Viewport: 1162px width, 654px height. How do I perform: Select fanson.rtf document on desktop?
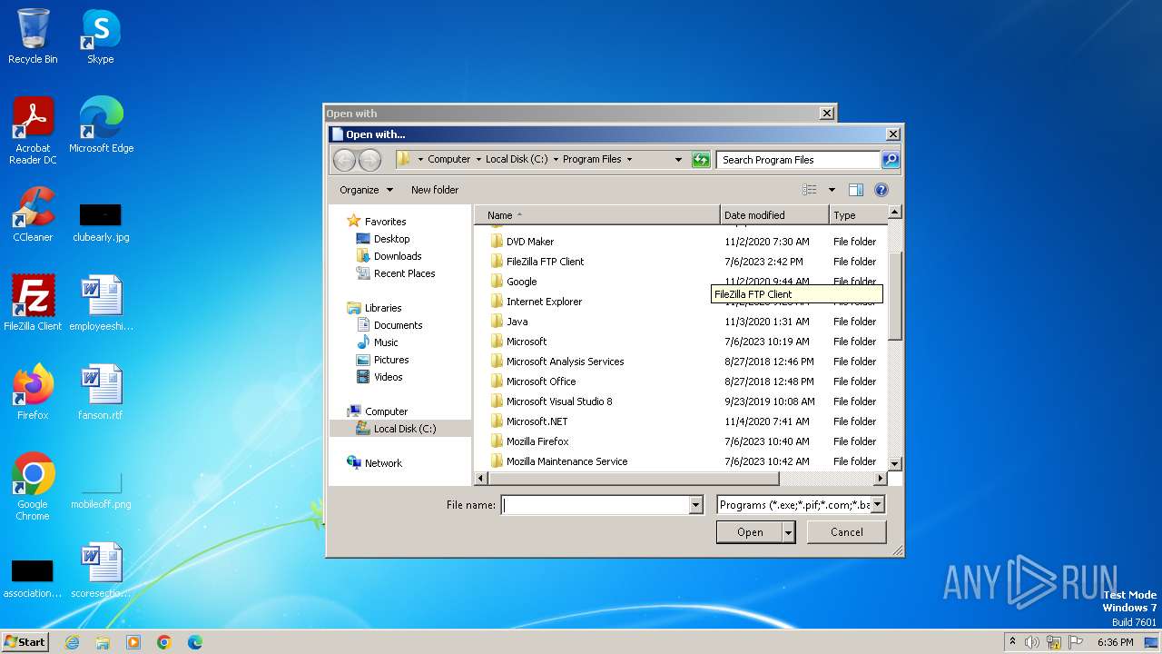coord(101,392)
